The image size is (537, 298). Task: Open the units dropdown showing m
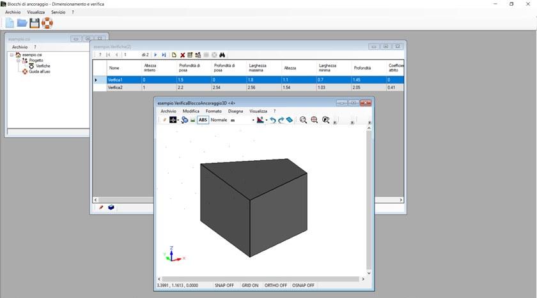(x=253, y=120)
